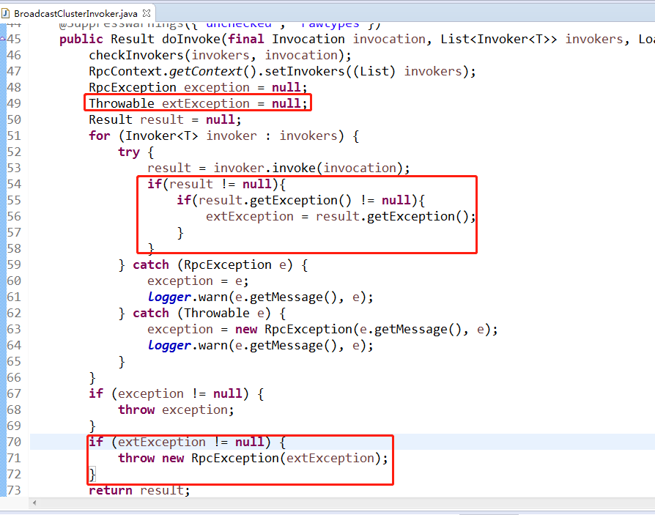Screen dimensions: 655x515
Task: Click the invoker.invoke call on line 53
Action: point(264,168)
